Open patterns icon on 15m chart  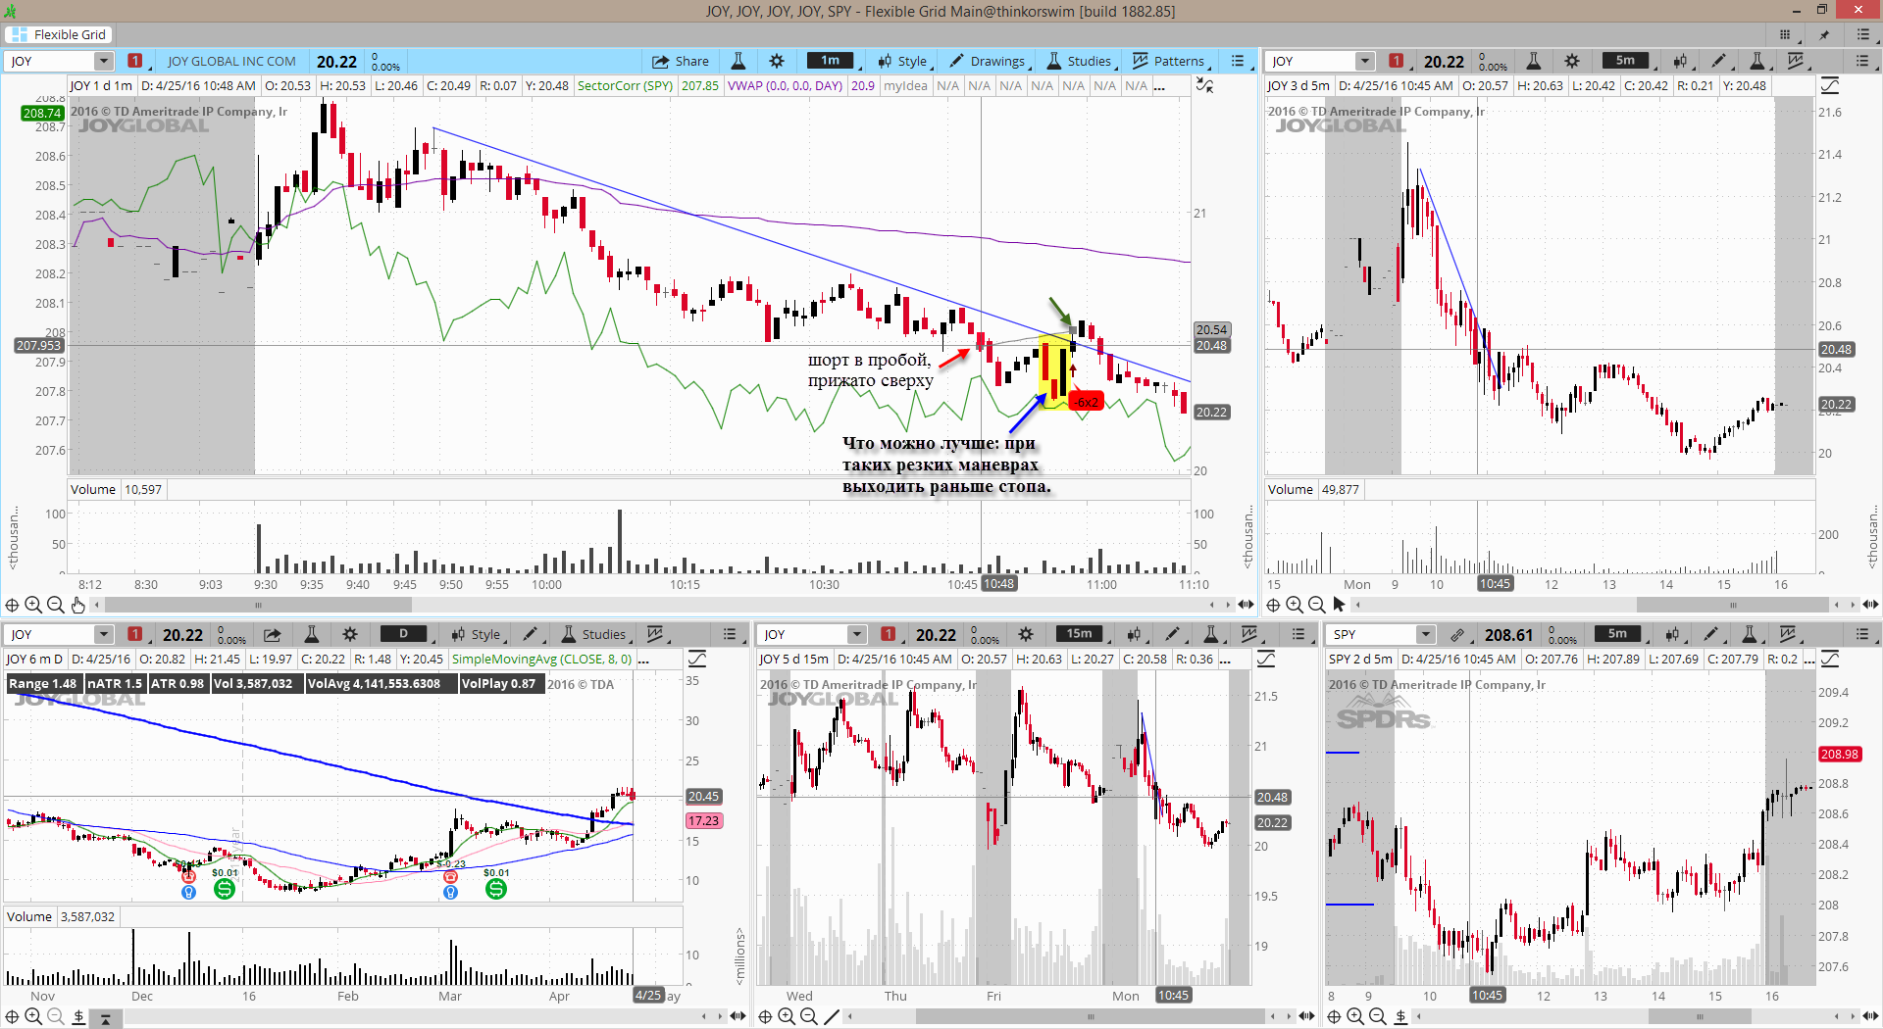(1249, 634)
